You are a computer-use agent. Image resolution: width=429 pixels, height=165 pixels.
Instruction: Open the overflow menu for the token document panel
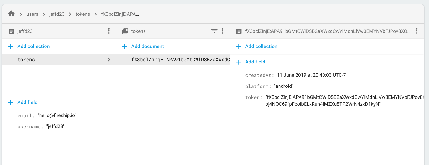(x=417, y=31)
